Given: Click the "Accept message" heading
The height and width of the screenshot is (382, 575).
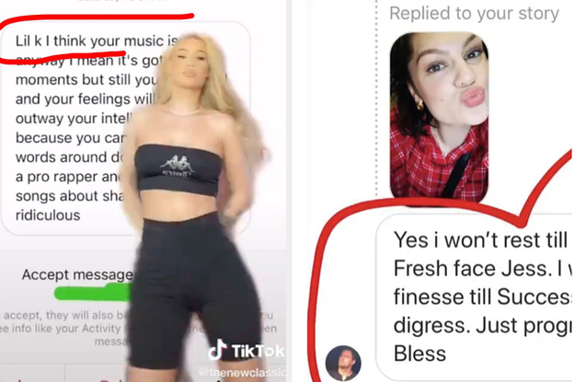Looking at the screenshot, I should pyautogui.click(x=77, y=274).
